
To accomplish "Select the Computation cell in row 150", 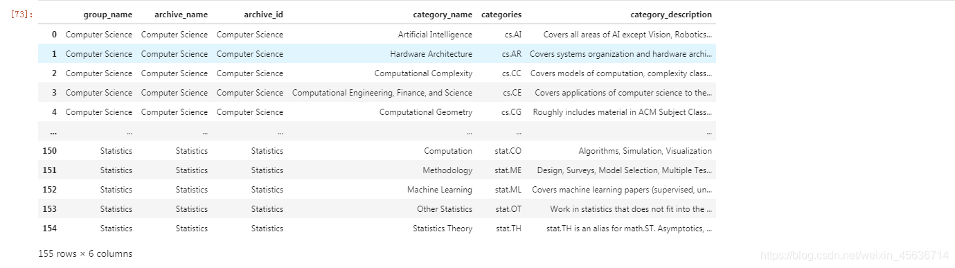I will (x=448, y=151).
